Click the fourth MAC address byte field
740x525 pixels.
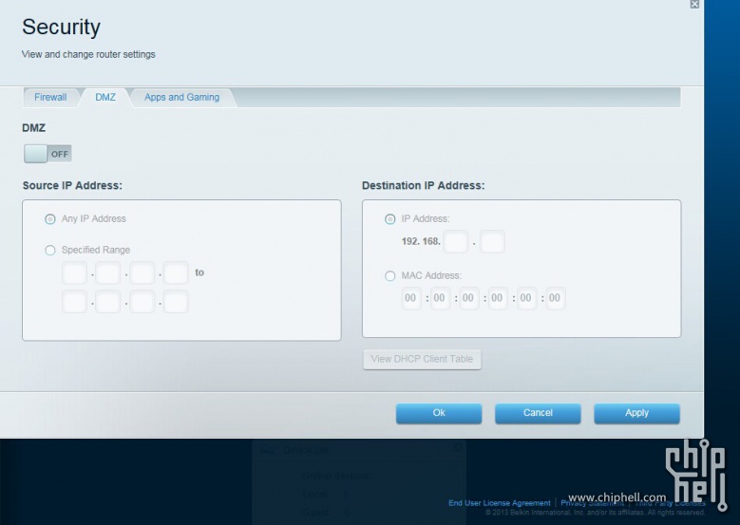point(498,298)
